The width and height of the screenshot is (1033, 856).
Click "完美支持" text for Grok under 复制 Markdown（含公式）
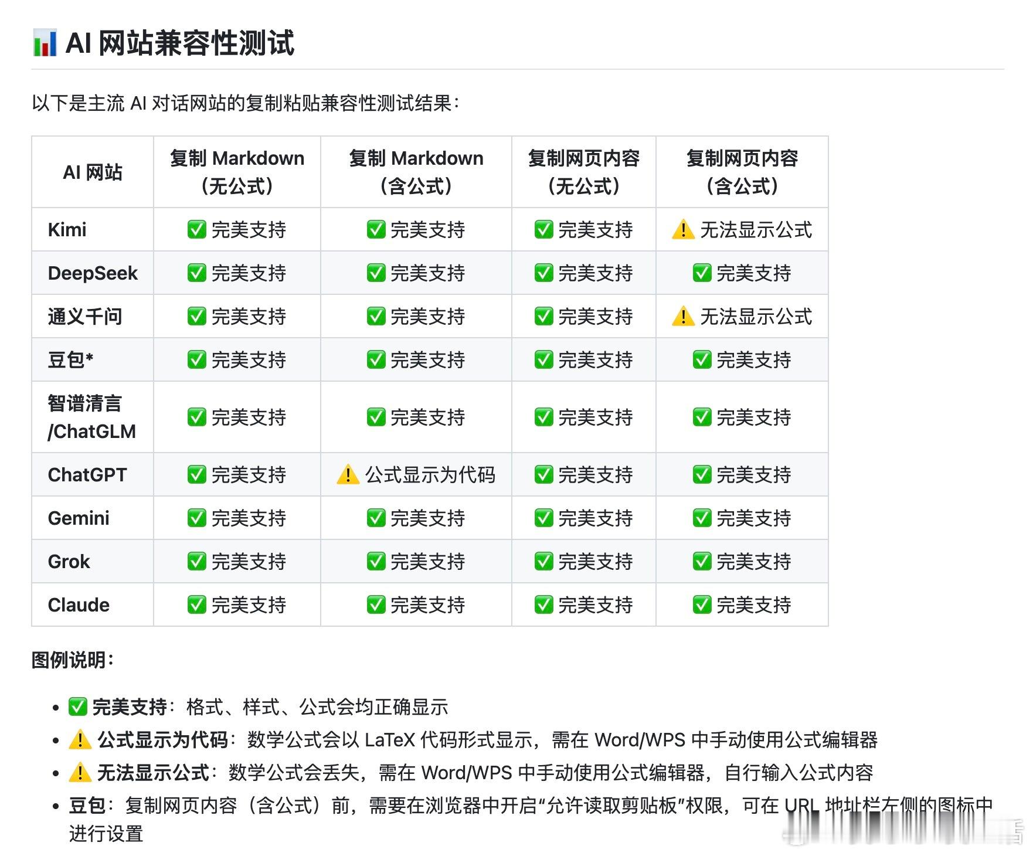tap(427, 561)
